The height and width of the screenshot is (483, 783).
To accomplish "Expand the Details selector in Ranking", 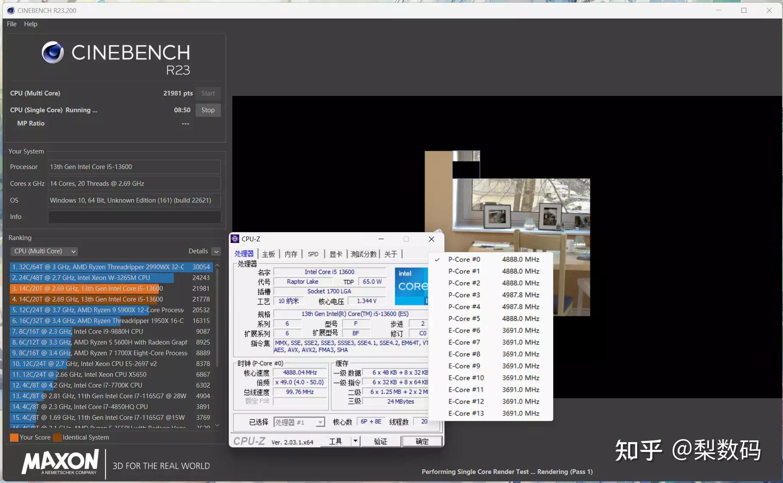I will coord(216,251).
